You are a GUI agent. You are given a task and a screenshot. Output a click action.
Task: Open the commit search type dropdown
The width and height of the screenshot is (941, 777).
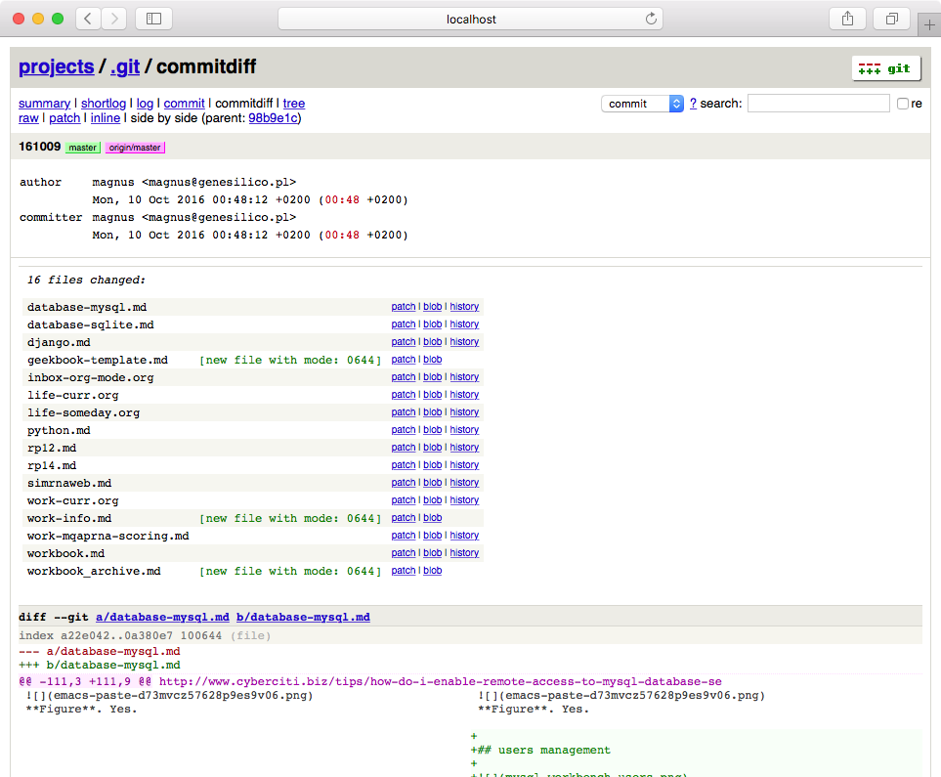click(642, 104)
